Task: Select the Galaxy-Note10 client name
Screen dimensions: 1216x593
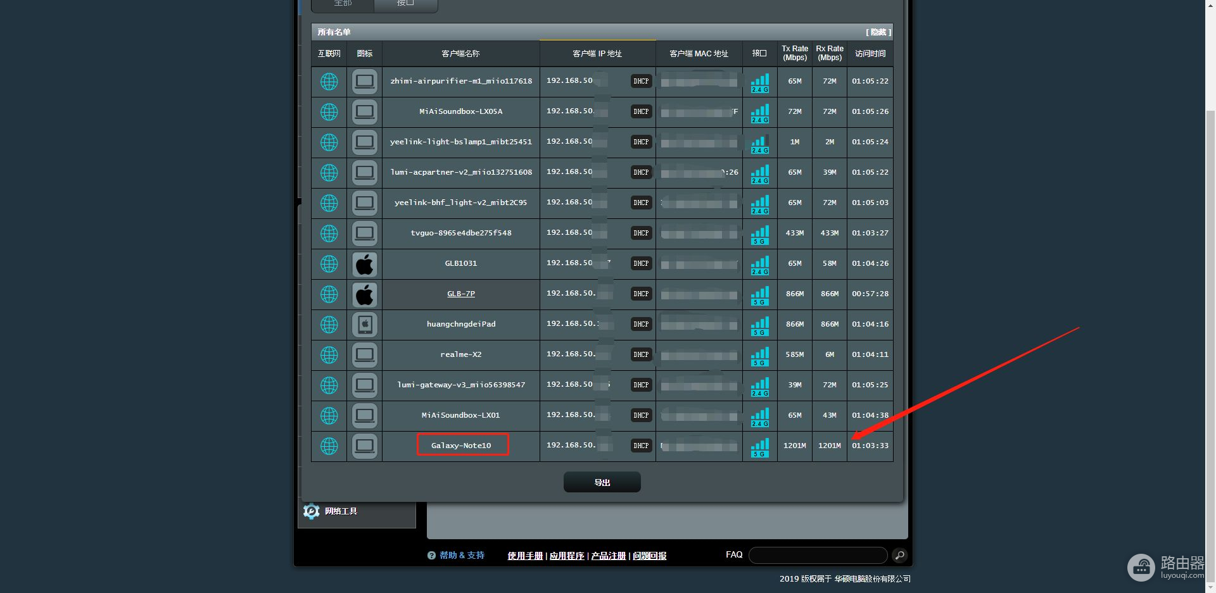Action: 461,446
